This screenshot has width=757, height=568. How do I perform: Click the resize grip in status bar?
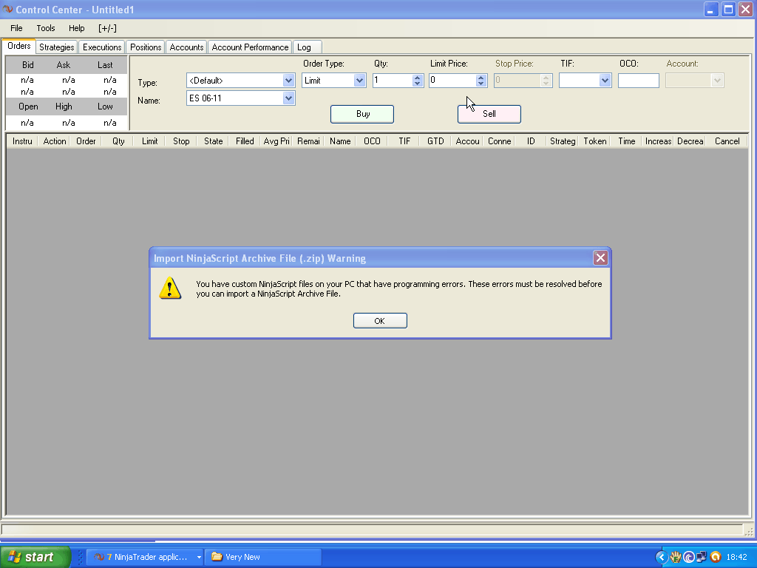pos(750,531)
